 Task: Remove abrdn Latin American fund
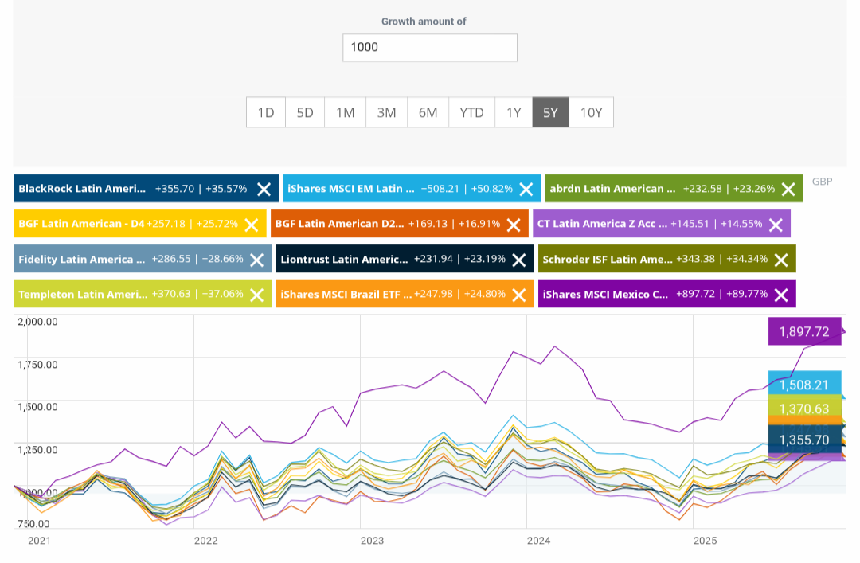[788, 190]
